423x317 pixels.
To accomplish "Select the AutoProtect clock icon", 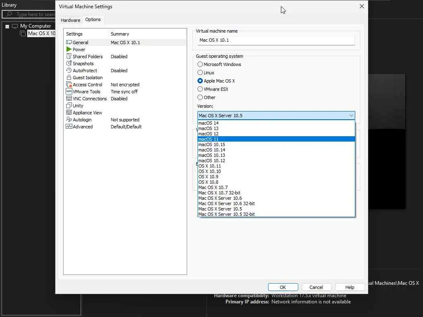I will tap(69, 70).
